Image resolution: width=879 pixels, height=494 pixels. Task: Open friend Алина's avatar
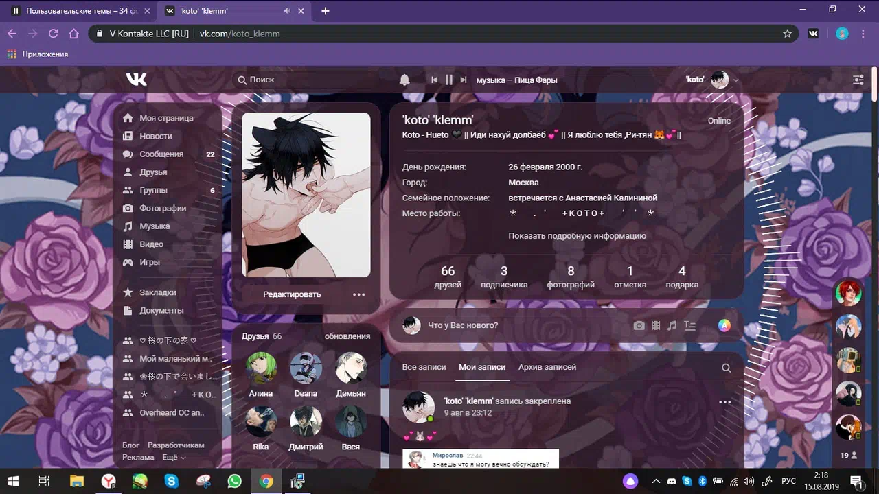tap(261, 368)
